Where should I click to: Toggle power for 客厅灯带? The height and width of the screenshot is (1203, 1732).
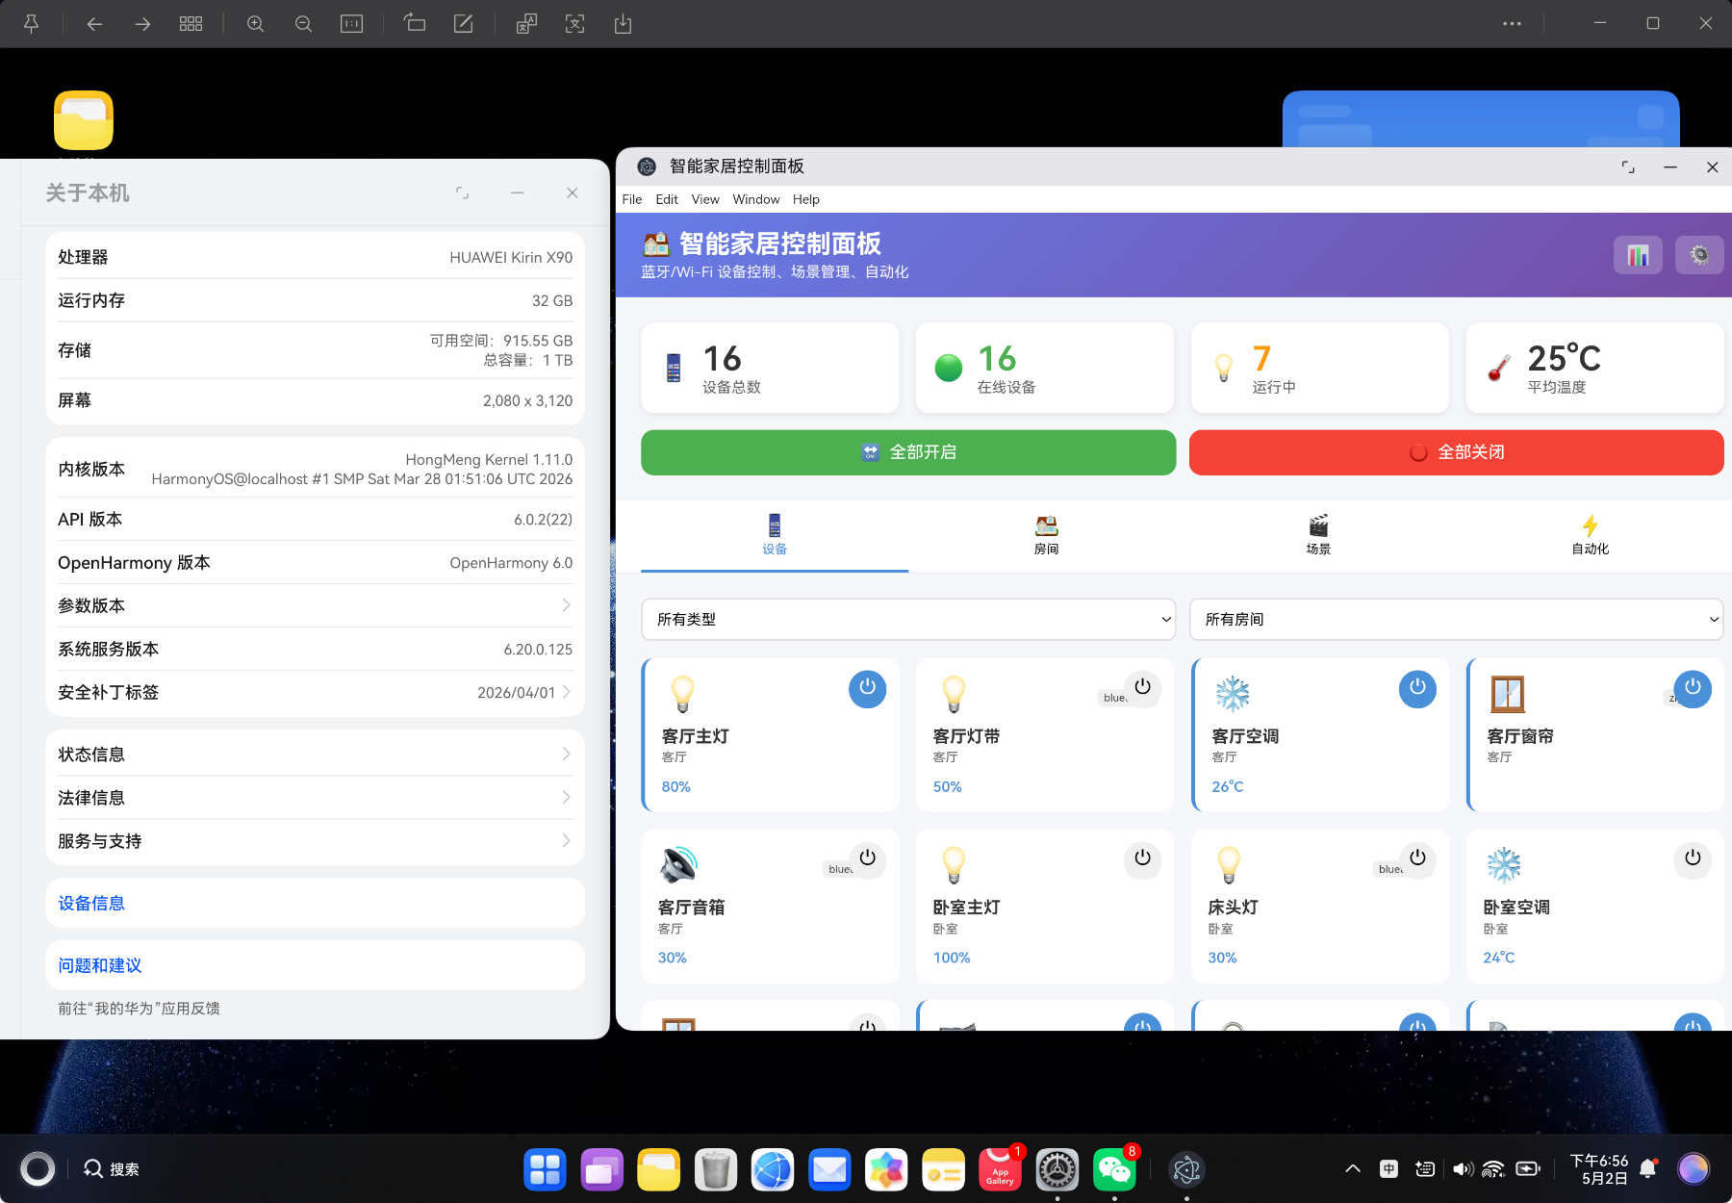[1142, 688]
